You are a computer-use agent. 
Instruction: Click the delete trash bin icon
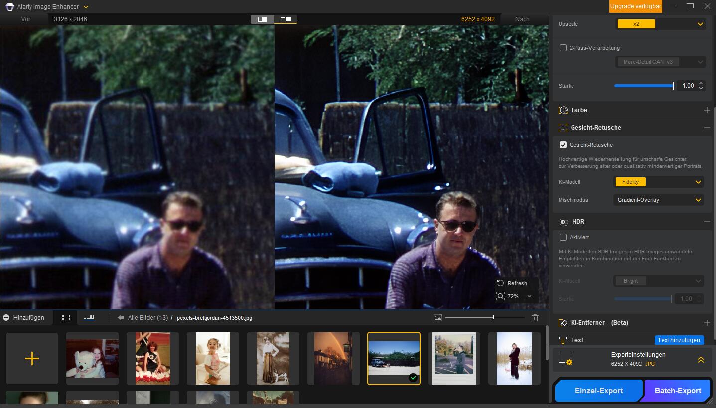[535, 318]
